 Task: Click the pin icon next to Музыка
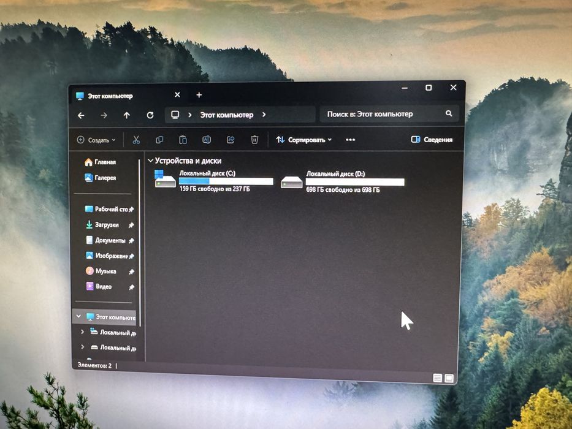coord(131,271)
